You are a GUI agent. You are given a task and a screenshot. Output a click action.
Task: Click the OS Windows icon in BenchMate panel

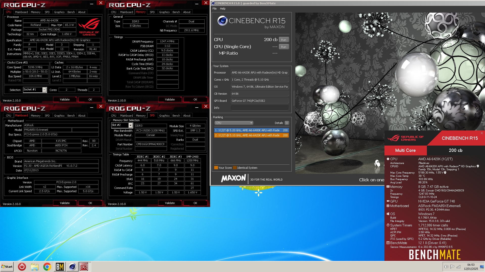click(x=388, y=214)
